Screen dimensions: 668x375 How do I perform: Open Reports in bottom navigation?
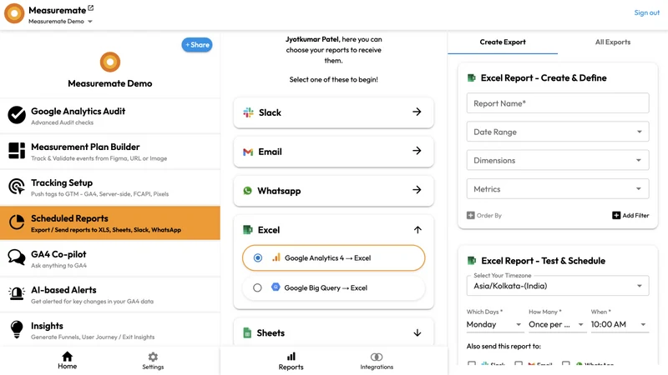pos(291,361)
